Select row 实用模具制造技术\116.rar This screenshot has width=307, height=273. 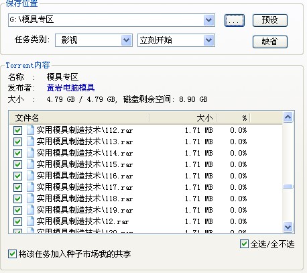(x=146, y=176)
